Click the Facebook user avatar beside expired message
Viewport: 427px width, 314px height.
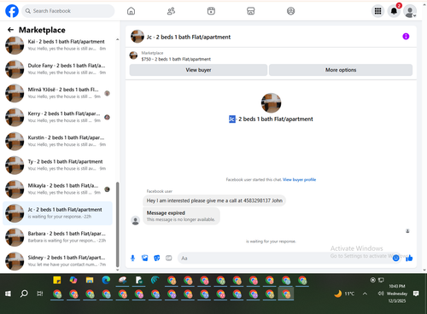(x=135, y=220)
